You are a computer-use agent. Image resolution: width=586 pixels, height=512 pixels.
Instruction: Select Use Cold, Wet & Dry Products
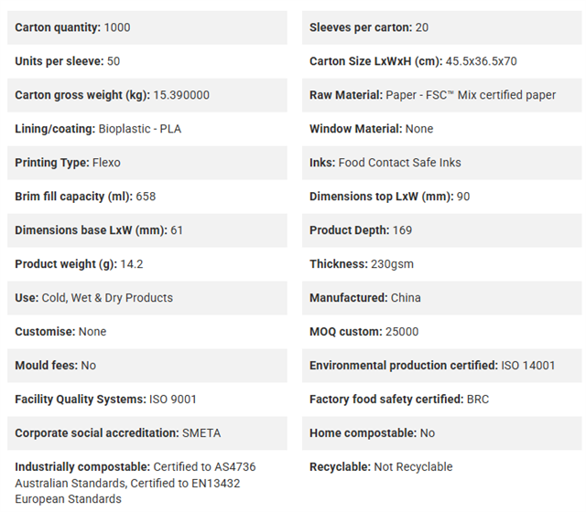click(x=147, y=298)
